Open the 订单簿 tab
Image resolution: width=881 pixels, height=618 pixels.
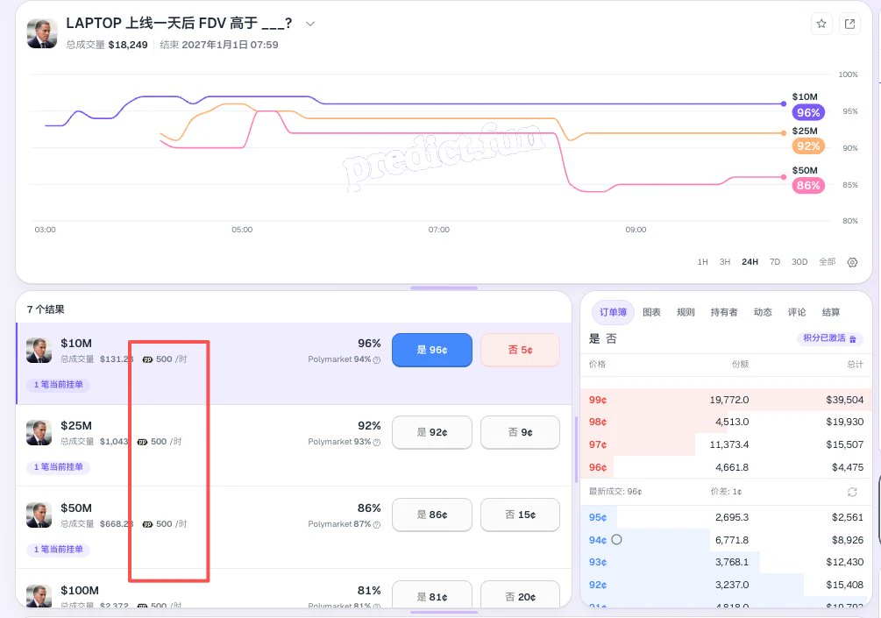(613, 312)
